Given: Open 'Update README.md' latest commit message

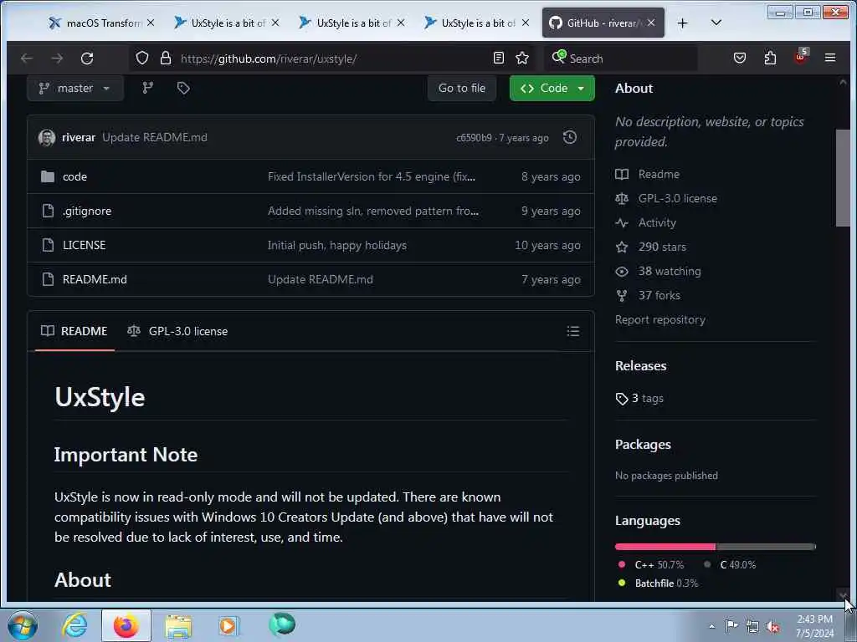Looking at the screenshot, I should (x=155, y=138).
